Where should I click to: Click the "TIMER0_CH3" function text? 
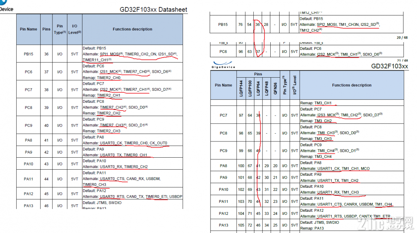[x=95, y=185]
